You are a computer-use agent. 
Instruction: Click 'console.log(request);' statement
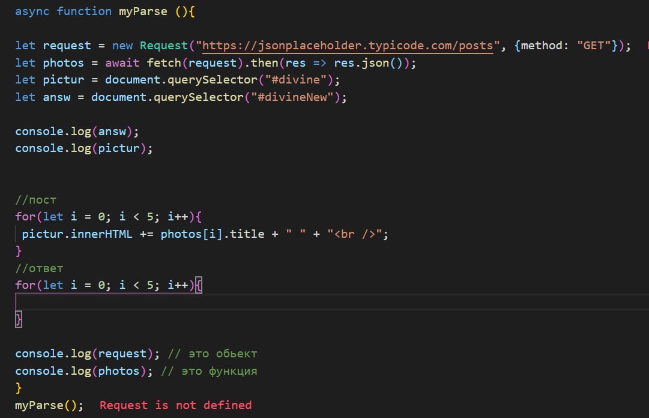pyautogui.click(x=87, y=354)
